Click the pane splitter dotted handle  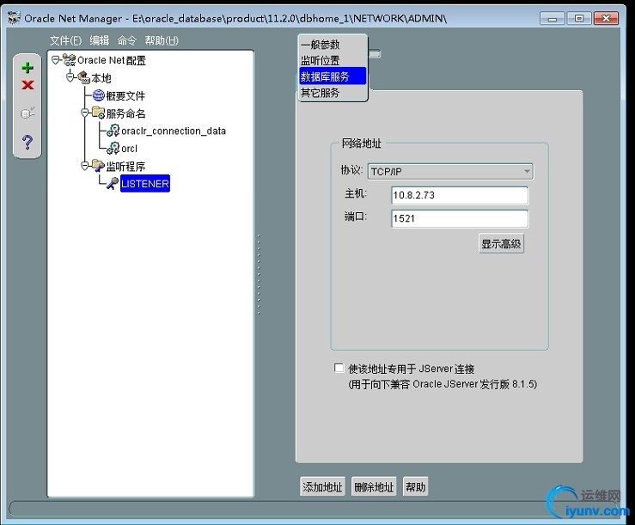point(259,274)
